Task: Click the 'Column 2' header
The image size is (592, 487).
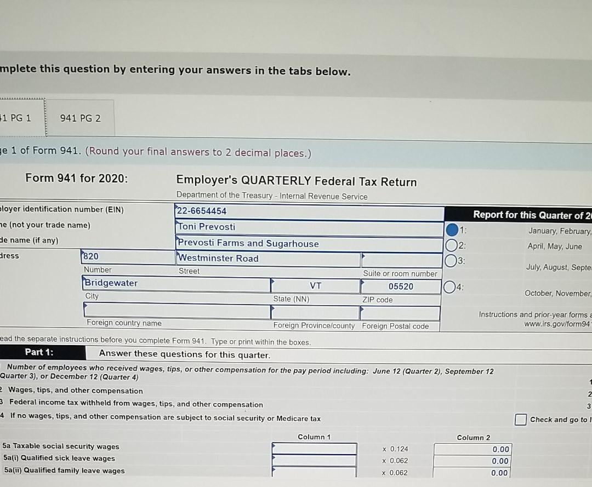Action: pyautogui.click(x=474, y=438)
